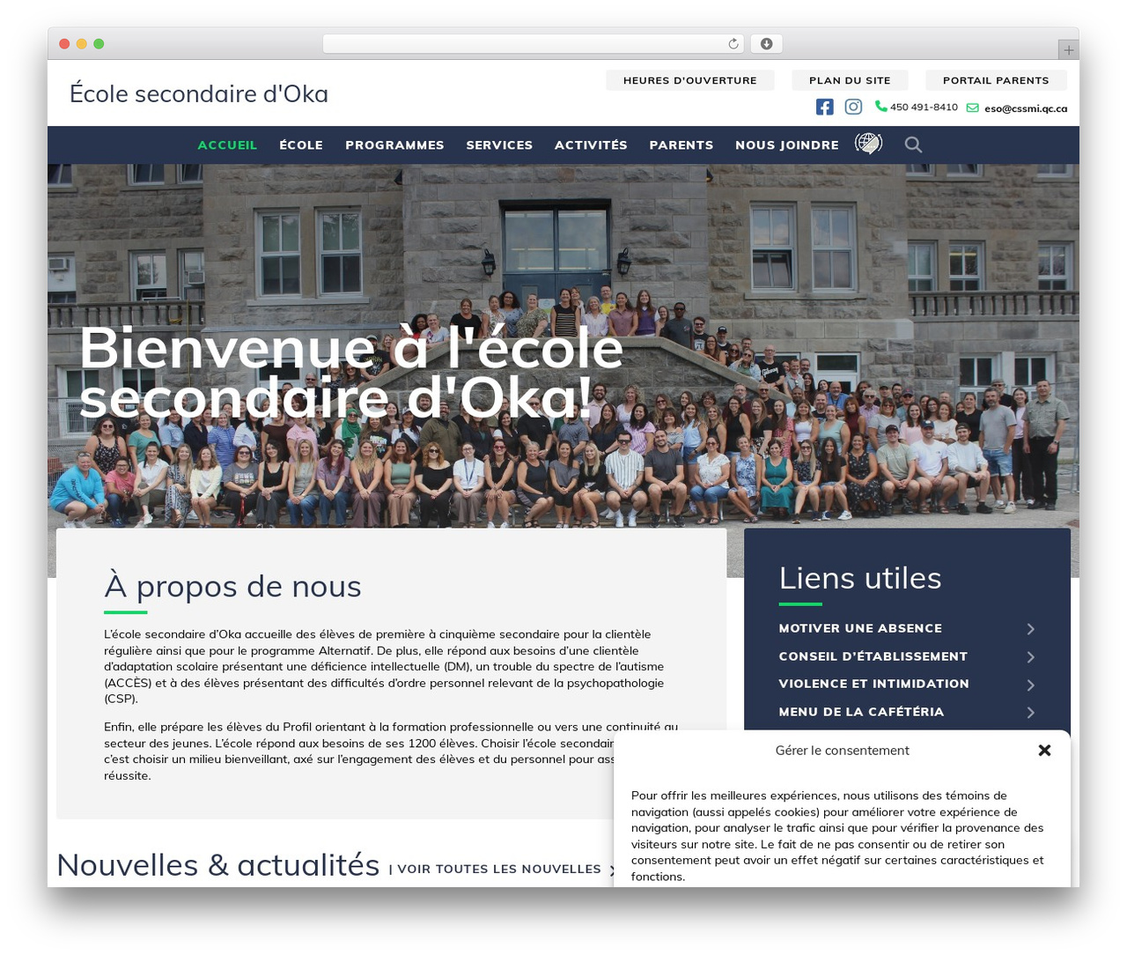Open the search magnifier icon in navigation
The width and height of the screenshot is (1127, 955).
tap(913, 144)
